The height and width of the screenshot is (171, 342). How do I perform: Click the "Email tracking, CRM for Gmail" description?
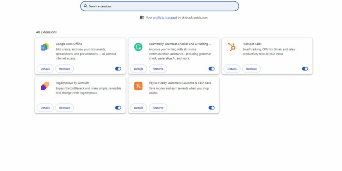(269, 52)
